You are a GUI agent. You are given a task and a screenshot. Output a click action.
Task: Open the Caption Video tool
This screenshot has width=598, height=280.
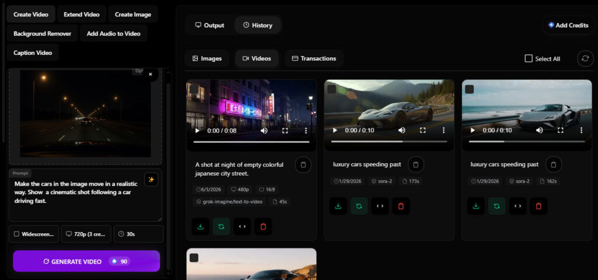pyautogui.click(x=33, y=52)
